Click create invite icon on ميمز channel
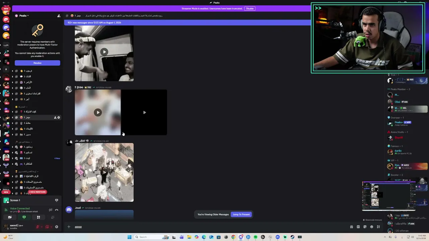 click(x=55, y=117)
